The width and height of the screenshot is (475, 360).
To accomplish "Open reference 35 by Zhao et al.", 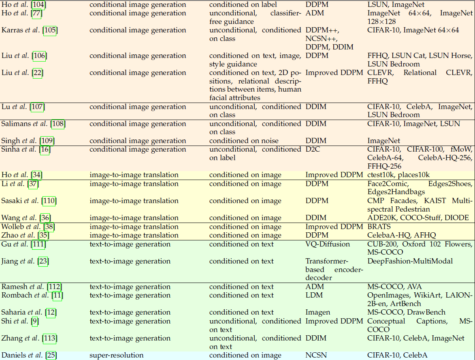I will pyautogui.click(x=44, y=236).
